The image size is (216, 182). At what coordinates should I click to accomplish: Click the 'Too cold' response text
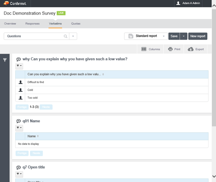pyautogui.click(x=32, y=98)
